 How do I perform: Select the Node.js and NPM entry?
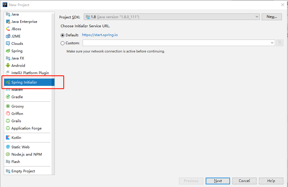click(x=28, y=154)
